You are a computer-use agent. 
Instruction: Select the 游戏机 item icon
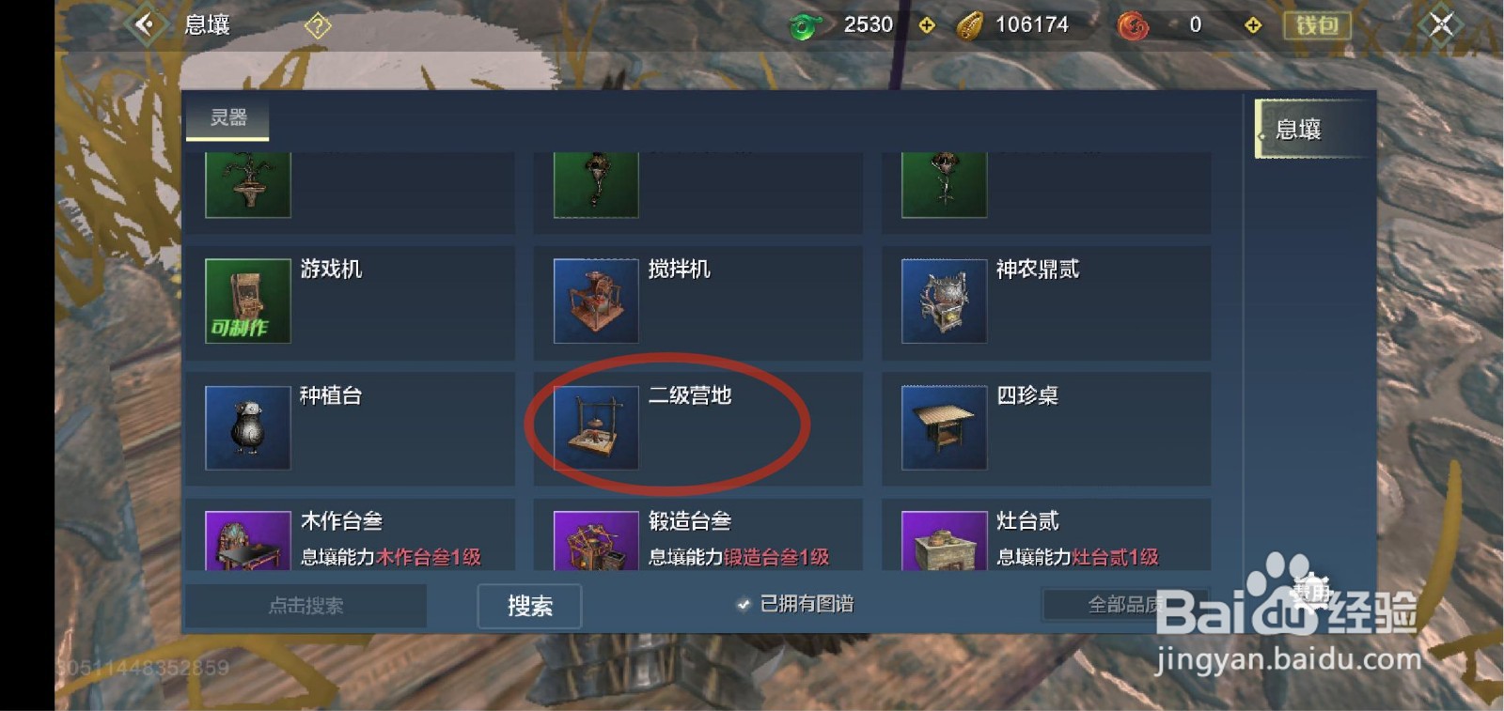tap(248, 301)
